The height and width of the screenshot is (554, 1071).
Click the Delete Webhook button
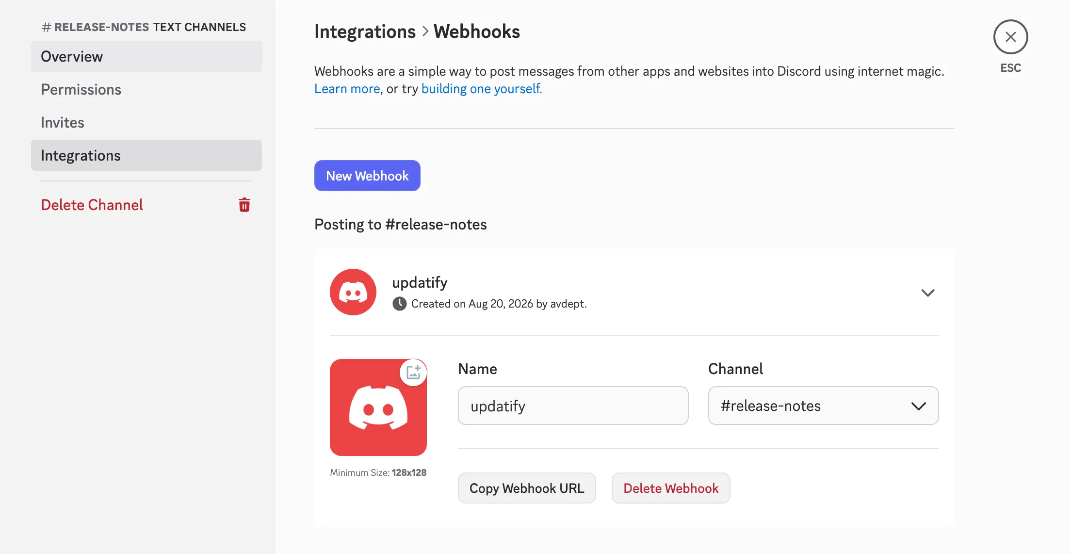pos(671,488)
